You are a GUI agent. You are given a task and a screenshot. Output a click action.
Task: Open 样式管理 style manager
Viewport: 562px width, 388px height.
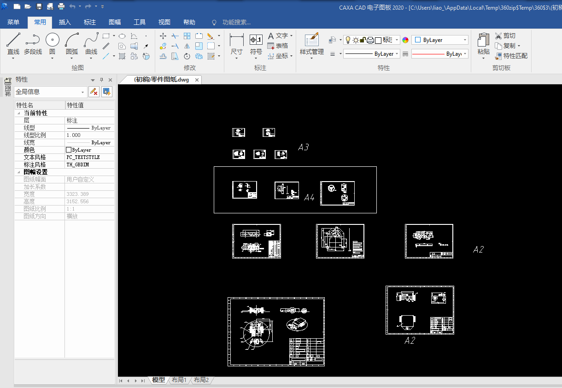[x=312, y=45]
